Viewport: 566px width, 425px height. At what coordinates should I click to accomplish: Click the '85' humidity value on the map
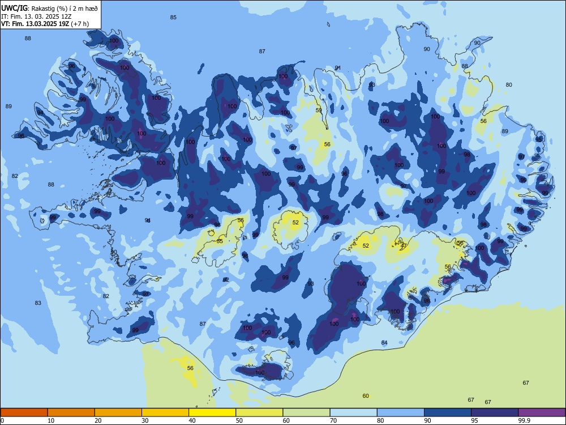[x=173, y=18]
